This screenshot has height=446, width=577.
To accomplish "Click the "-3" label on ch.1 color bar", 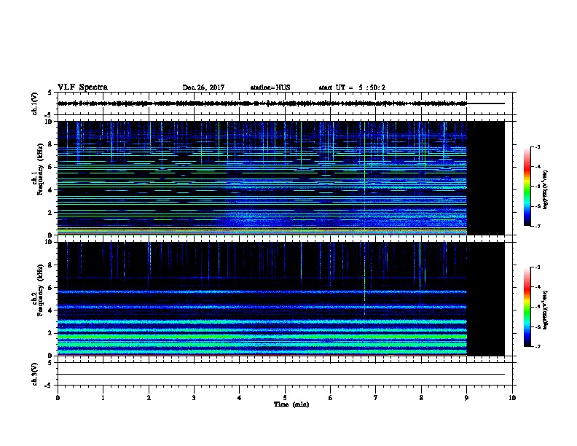I will coord(537,146).
